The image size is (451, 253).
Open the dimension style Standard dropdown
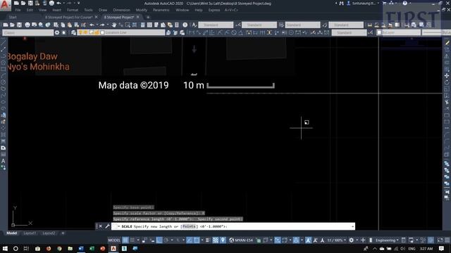pyautogui.click(x=259, y=25)
